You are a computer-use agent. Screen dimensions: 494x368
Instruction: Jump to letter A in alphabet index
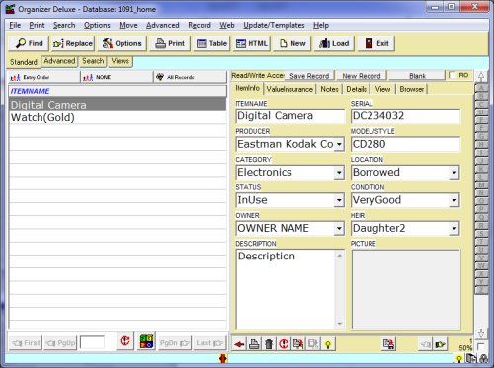tap(481, 88)
